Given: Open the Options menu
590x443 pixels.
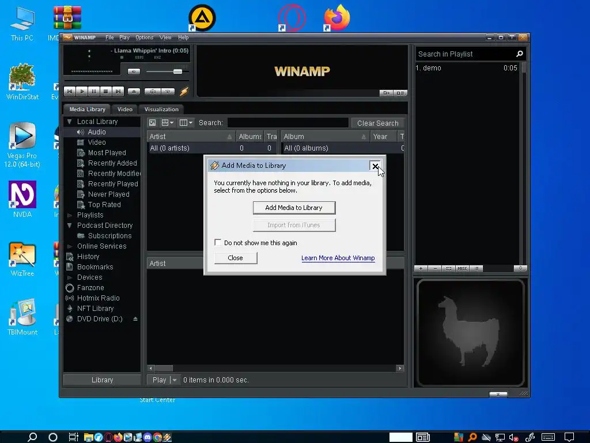Looking at the screenshot, I should point(144,37).
